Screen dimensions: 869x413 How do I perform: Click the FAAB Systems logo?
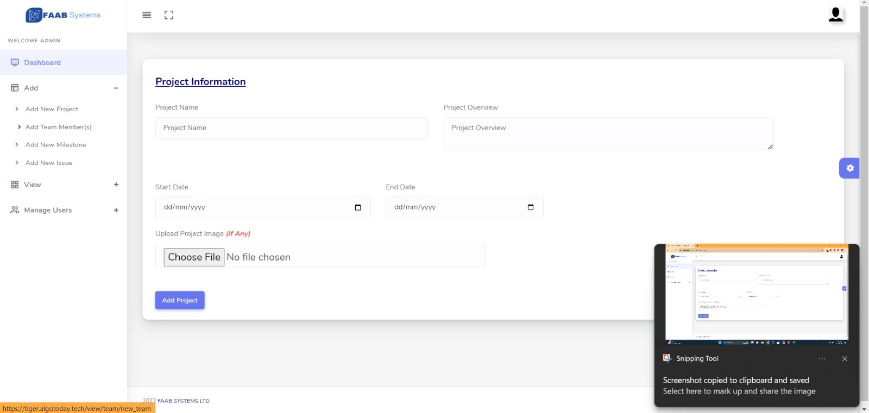(63, 15)
